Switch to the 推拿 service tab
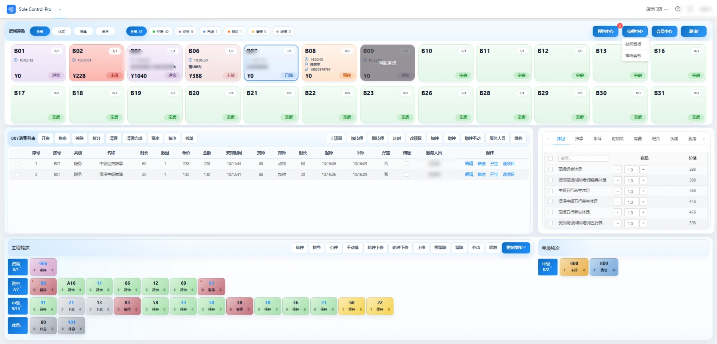This screenshot has height=344, width=717. 579,139
